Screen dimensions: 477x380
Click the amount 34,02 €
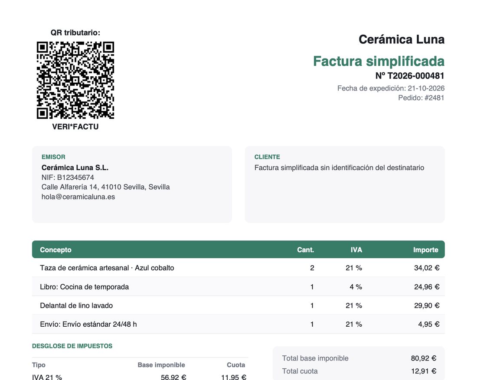[x=427, y=268]
